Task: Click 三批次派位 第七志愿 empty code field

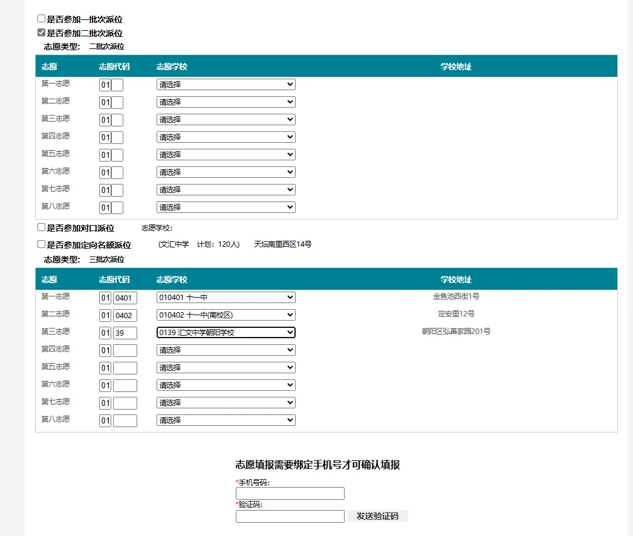Action: tap(125, 403)
